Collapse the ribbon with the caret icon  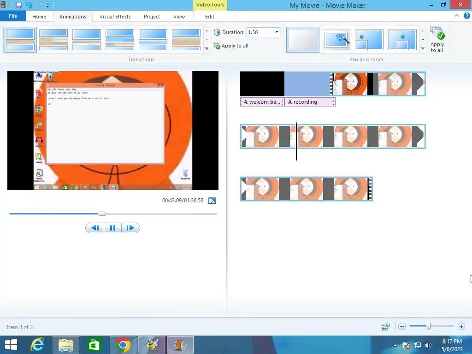tap(457, 16)
